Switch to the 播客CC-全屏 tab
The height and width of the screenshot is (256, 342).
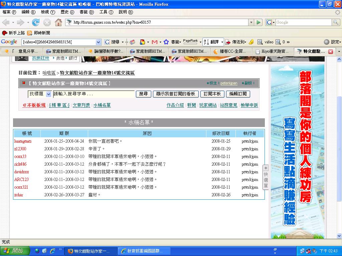[230, 51]
